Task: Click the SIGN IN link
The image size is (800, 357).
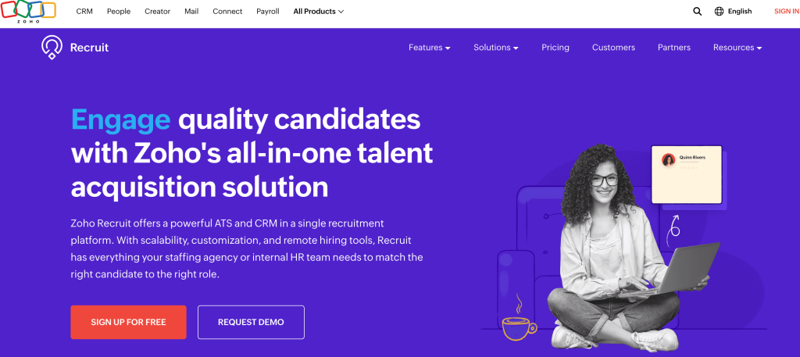Action: click(787, 11)
